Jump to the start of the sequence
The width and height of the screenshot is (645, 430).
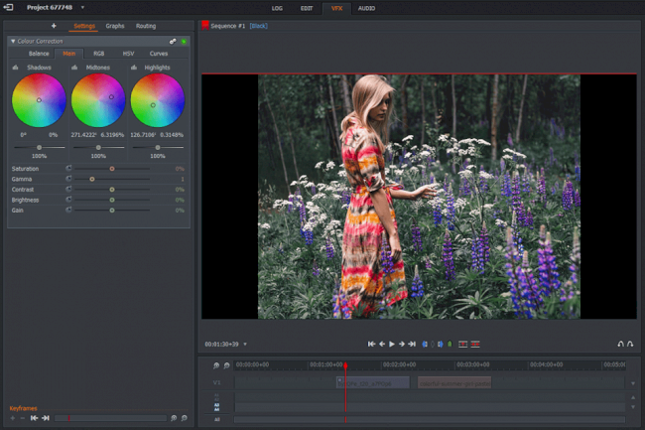(371, 344)
